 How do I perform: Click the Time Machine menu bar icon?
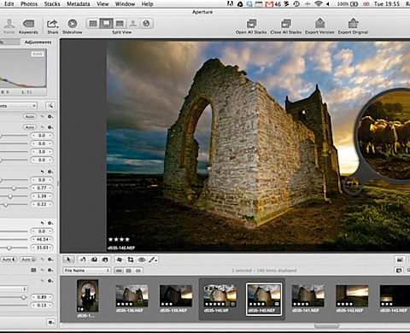(296, 4)
